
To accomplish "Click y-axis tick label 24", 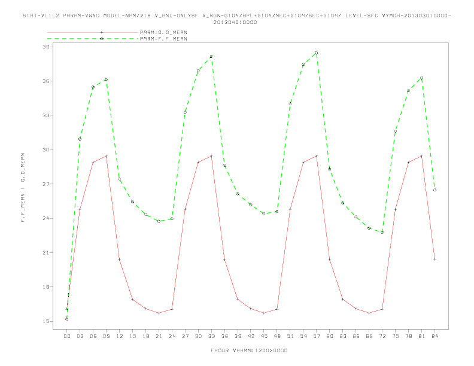I will coord(46,218).
